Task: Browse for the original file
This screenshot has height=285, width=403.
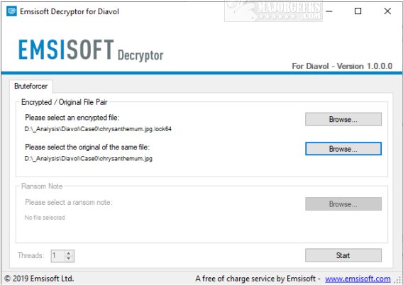Action: [x=343, y=149]
